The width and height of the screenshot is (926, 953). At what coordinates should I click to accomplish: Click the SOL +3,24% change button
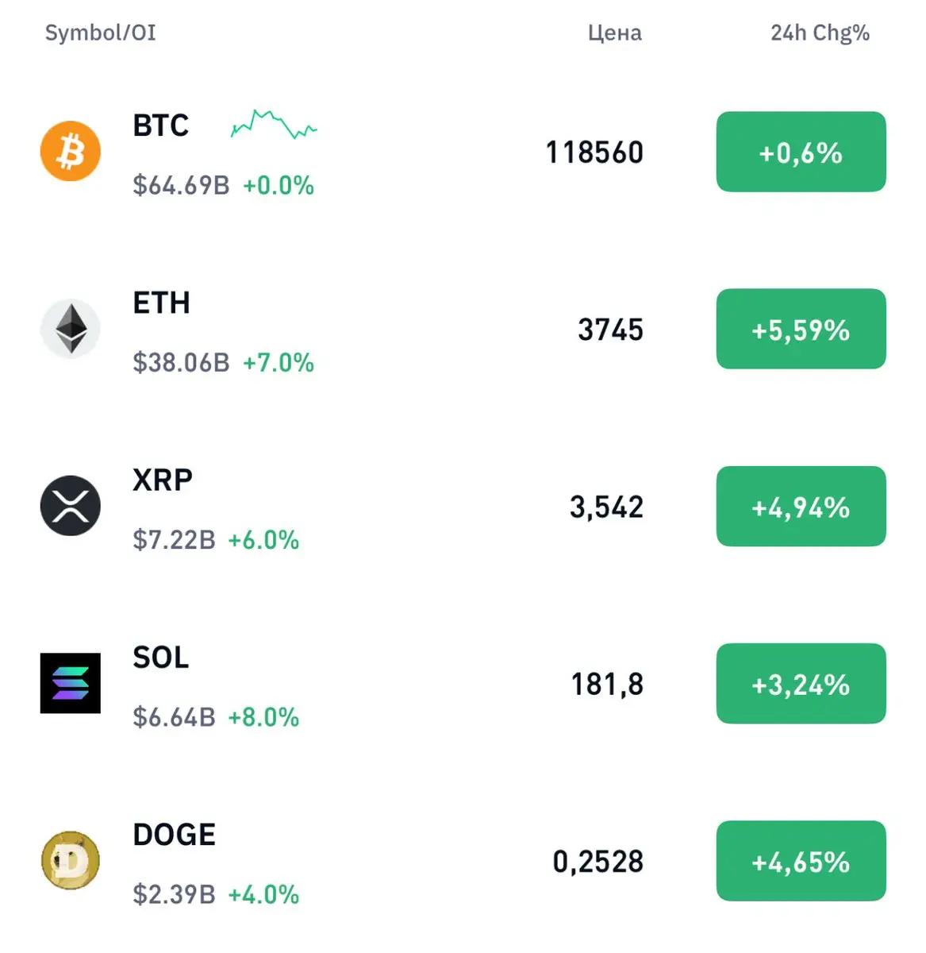[x=801, y=683]
